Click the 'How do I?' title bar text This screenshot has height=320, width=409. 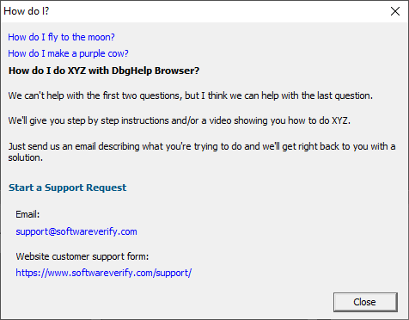point(27,11)
